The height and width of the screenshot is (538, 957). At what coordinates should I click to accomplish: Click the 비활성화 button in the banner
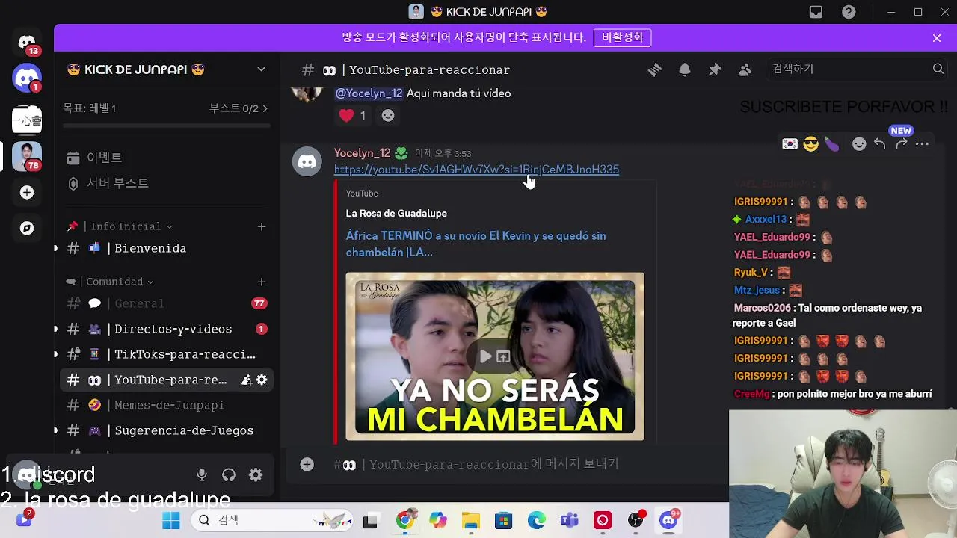point(622,37)
